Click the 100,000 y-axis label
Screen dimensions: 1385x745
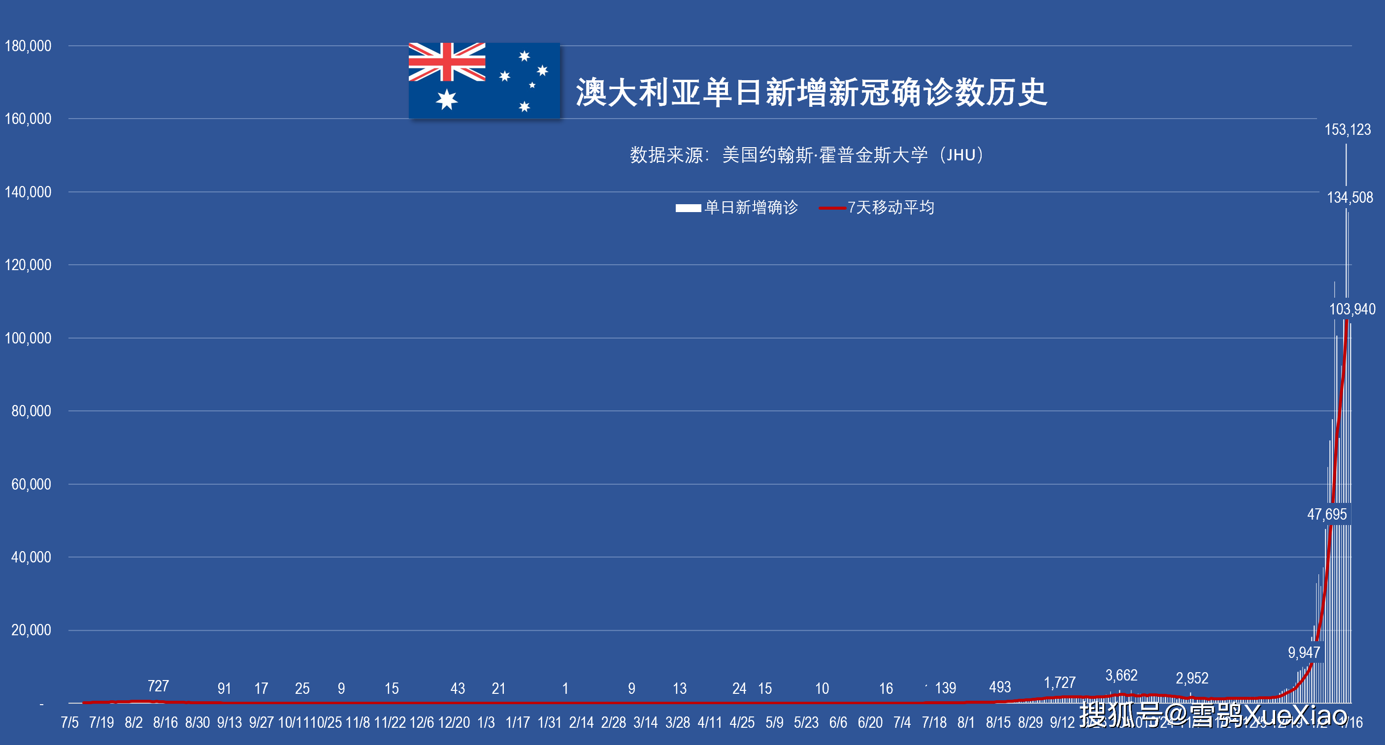(28, 338)
